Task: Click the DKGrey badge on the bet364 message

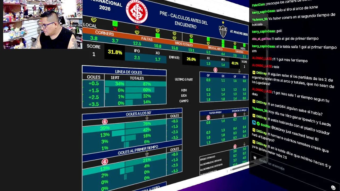Action: pyautogui.click(x=254, y=101)
